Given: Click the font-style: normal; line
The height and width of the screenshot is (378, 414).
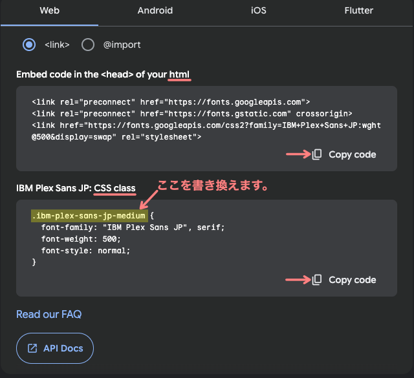Looking at the screenshot, I should [x=85, y=251].
